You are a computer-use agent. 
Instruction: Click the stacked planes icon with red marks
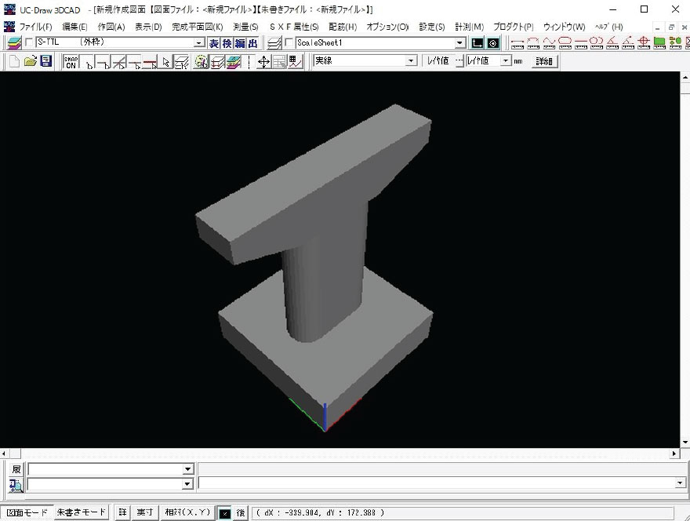click(217, 62)
